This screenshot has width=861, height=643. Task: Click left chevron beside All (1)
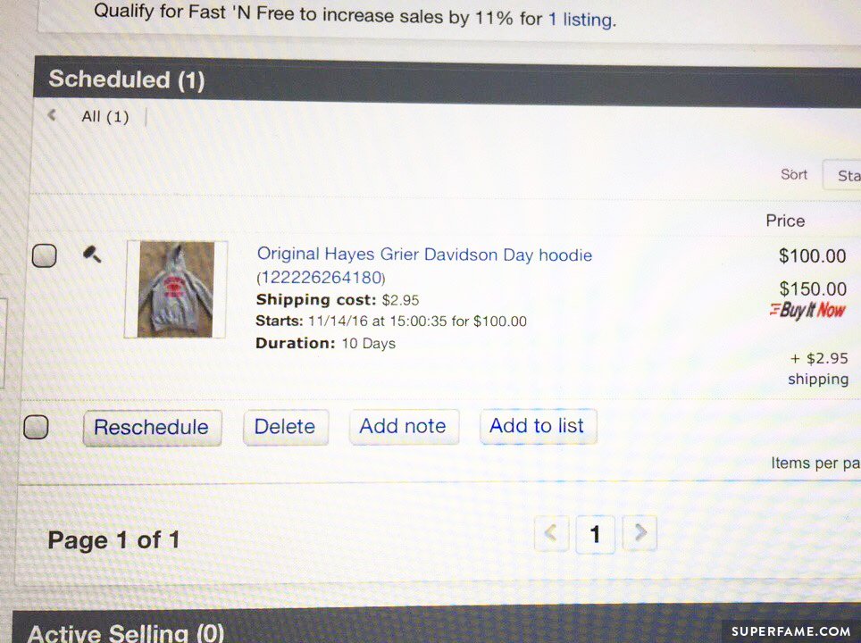tap(52, 115)
